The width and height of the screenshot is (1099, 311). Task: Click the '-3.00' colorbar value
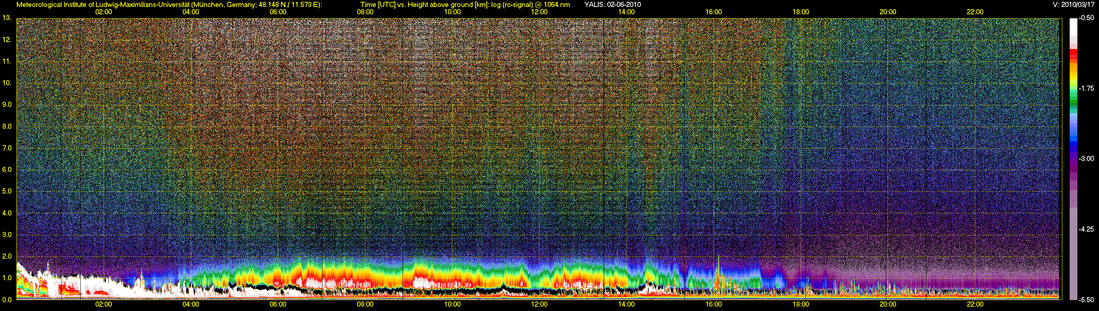coord(1086,158)
